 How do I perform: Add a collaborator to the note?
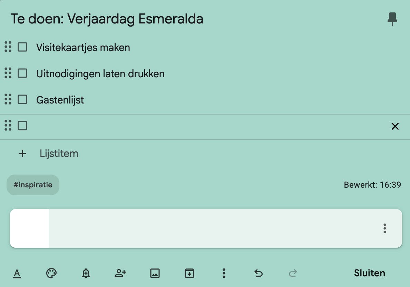[x=120, y=274]
